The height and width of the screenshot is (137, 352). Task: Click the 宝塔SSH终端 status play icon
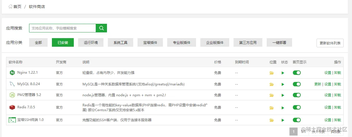[283, 120]
